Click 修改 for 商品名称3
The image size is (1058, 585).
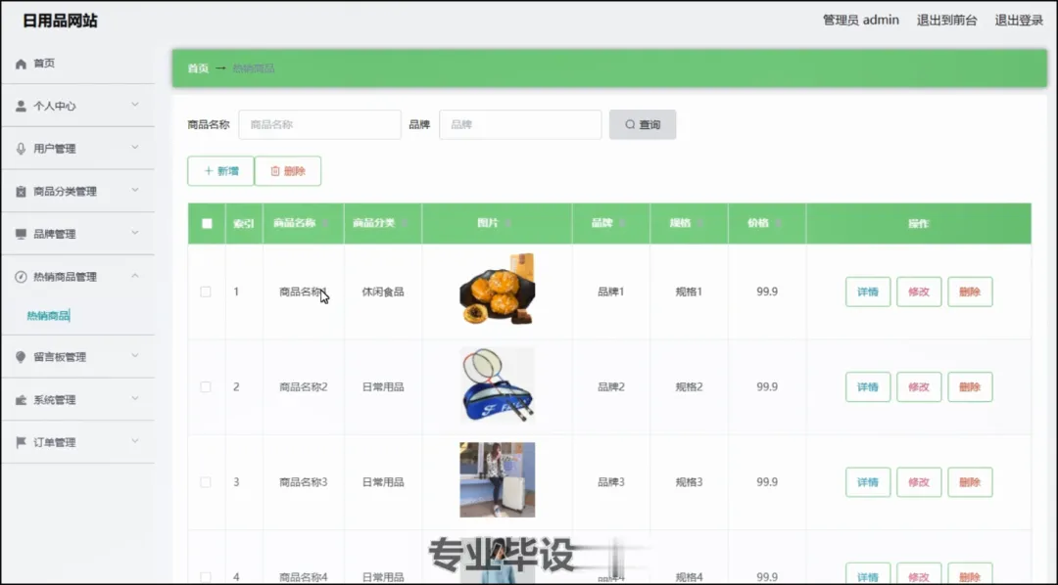click(x=919, y=482)
